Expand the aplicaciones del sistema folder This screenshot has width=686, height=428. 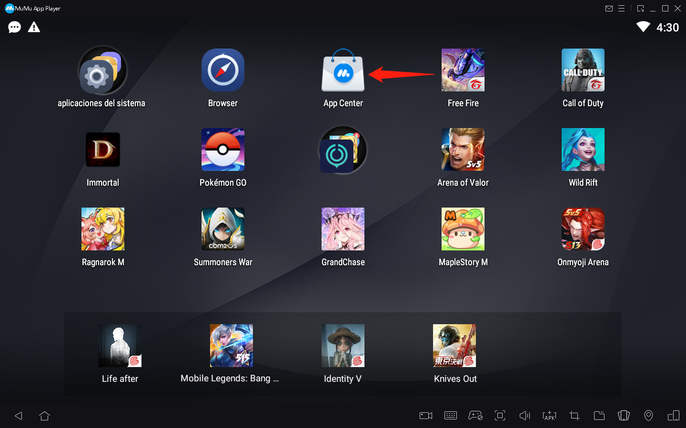[101, 70]
